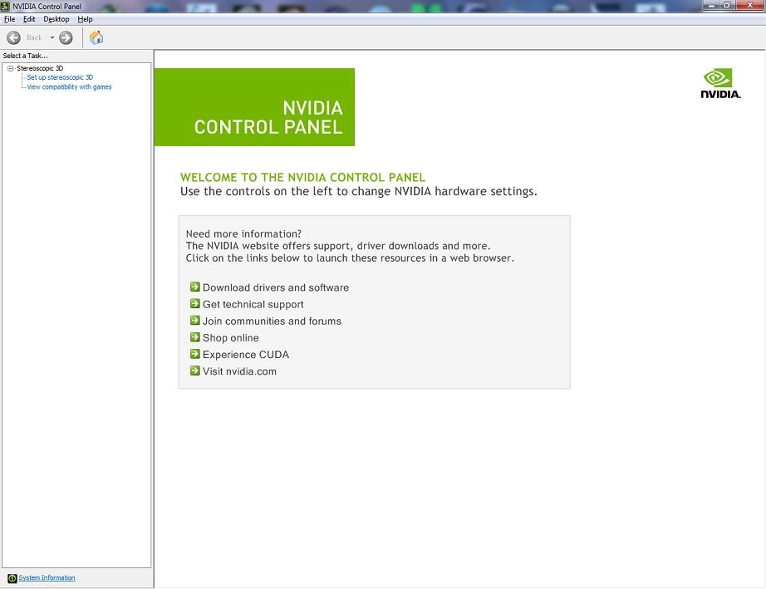
Task: Open the Back history dropdown arrow
Action: (52, 37)
